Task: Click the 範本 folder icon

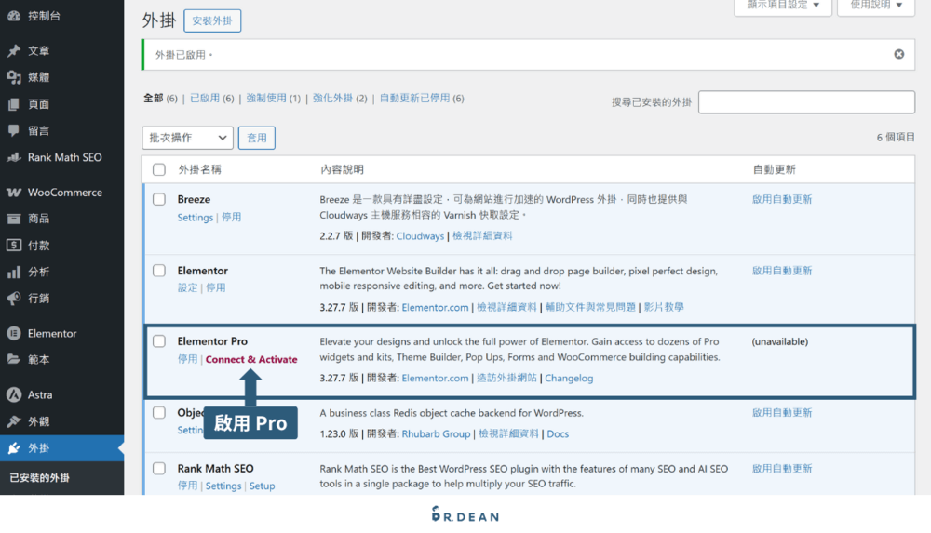Action: click(x=14, y=360)
